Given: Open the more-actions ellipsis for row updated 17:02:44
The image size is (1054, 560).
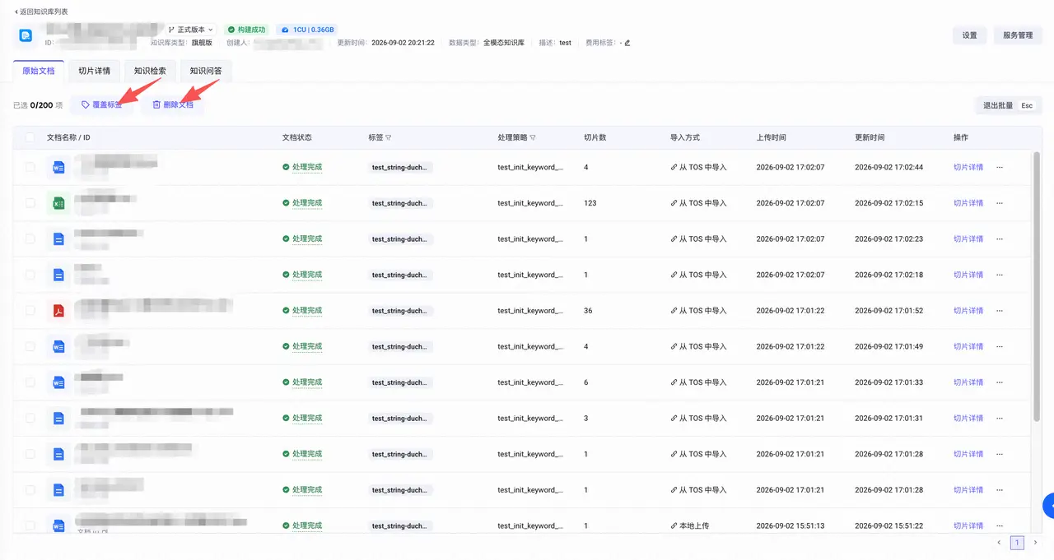Looking at the screenshot, I should click(x=1000, y=167).
